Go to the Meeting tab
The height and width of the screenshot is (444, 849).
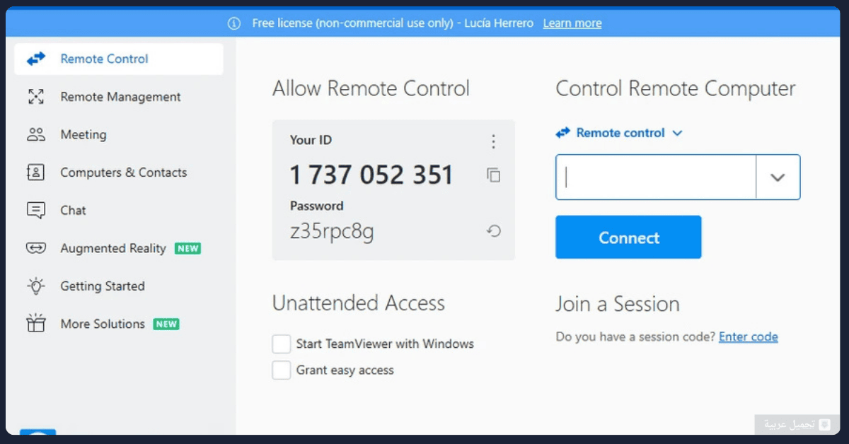click(119, 134)
